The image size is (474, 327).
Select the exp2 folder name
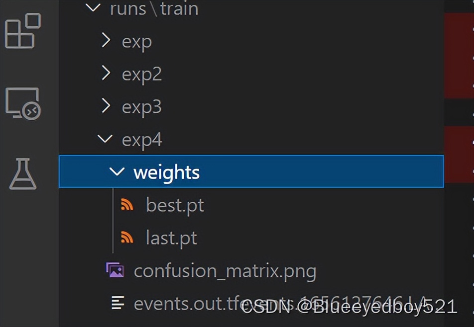[x=142, y=75]
